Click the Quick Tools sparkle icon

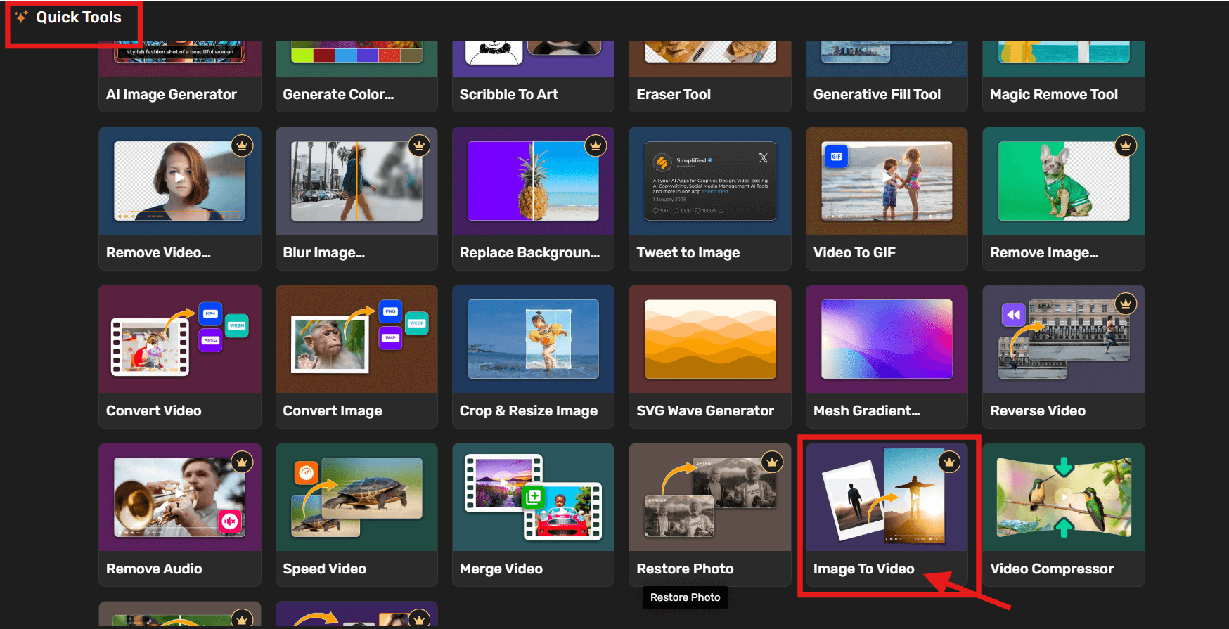(x=21, y=17)
